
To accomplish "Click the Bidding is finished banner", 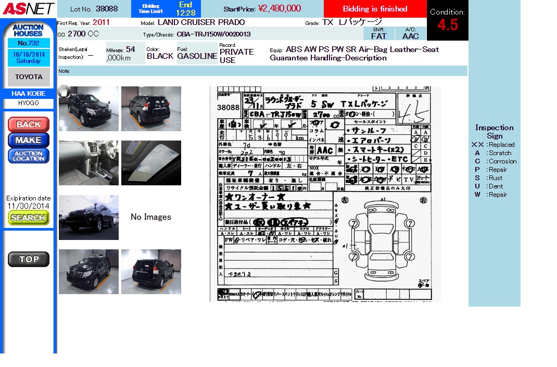I will pos(375,9).
